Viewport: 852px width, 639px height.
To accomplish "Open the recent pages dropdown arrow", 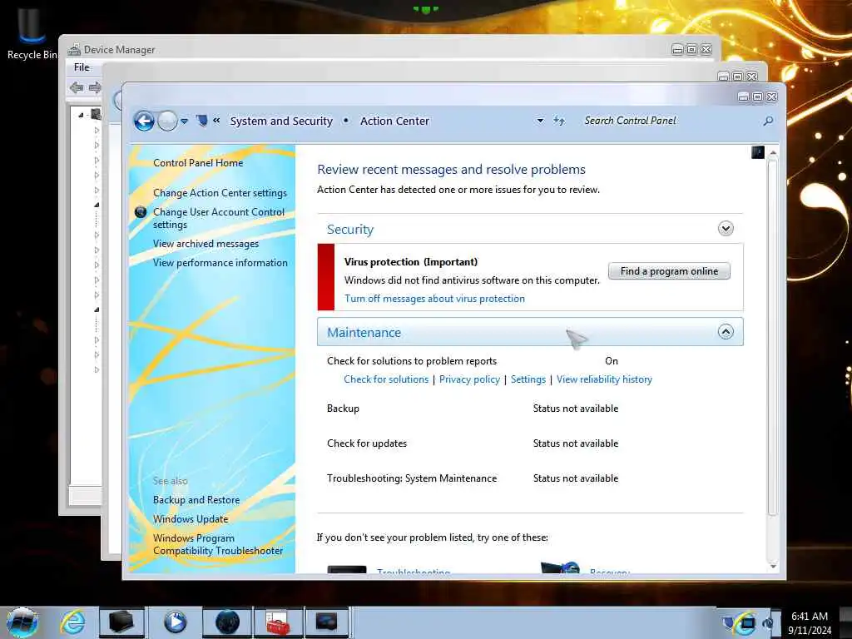I will pos(184,121).
